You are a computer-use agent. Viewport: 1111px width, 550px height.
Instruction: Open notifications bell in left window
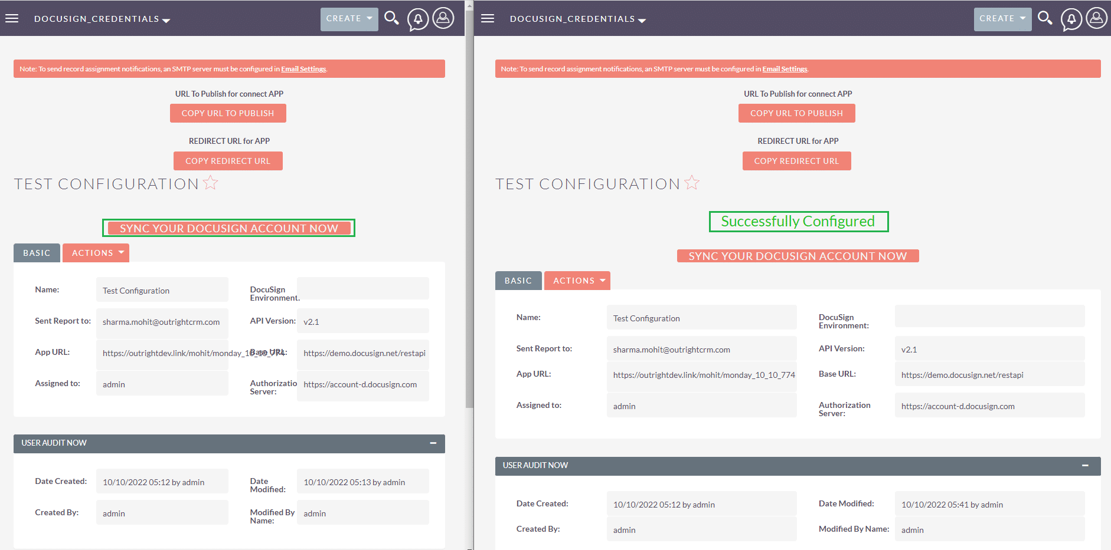417,19
